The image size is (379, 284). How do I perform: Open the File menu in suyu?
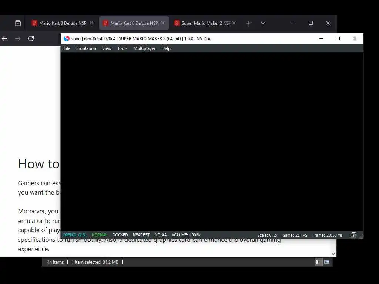tap(67, 48)
